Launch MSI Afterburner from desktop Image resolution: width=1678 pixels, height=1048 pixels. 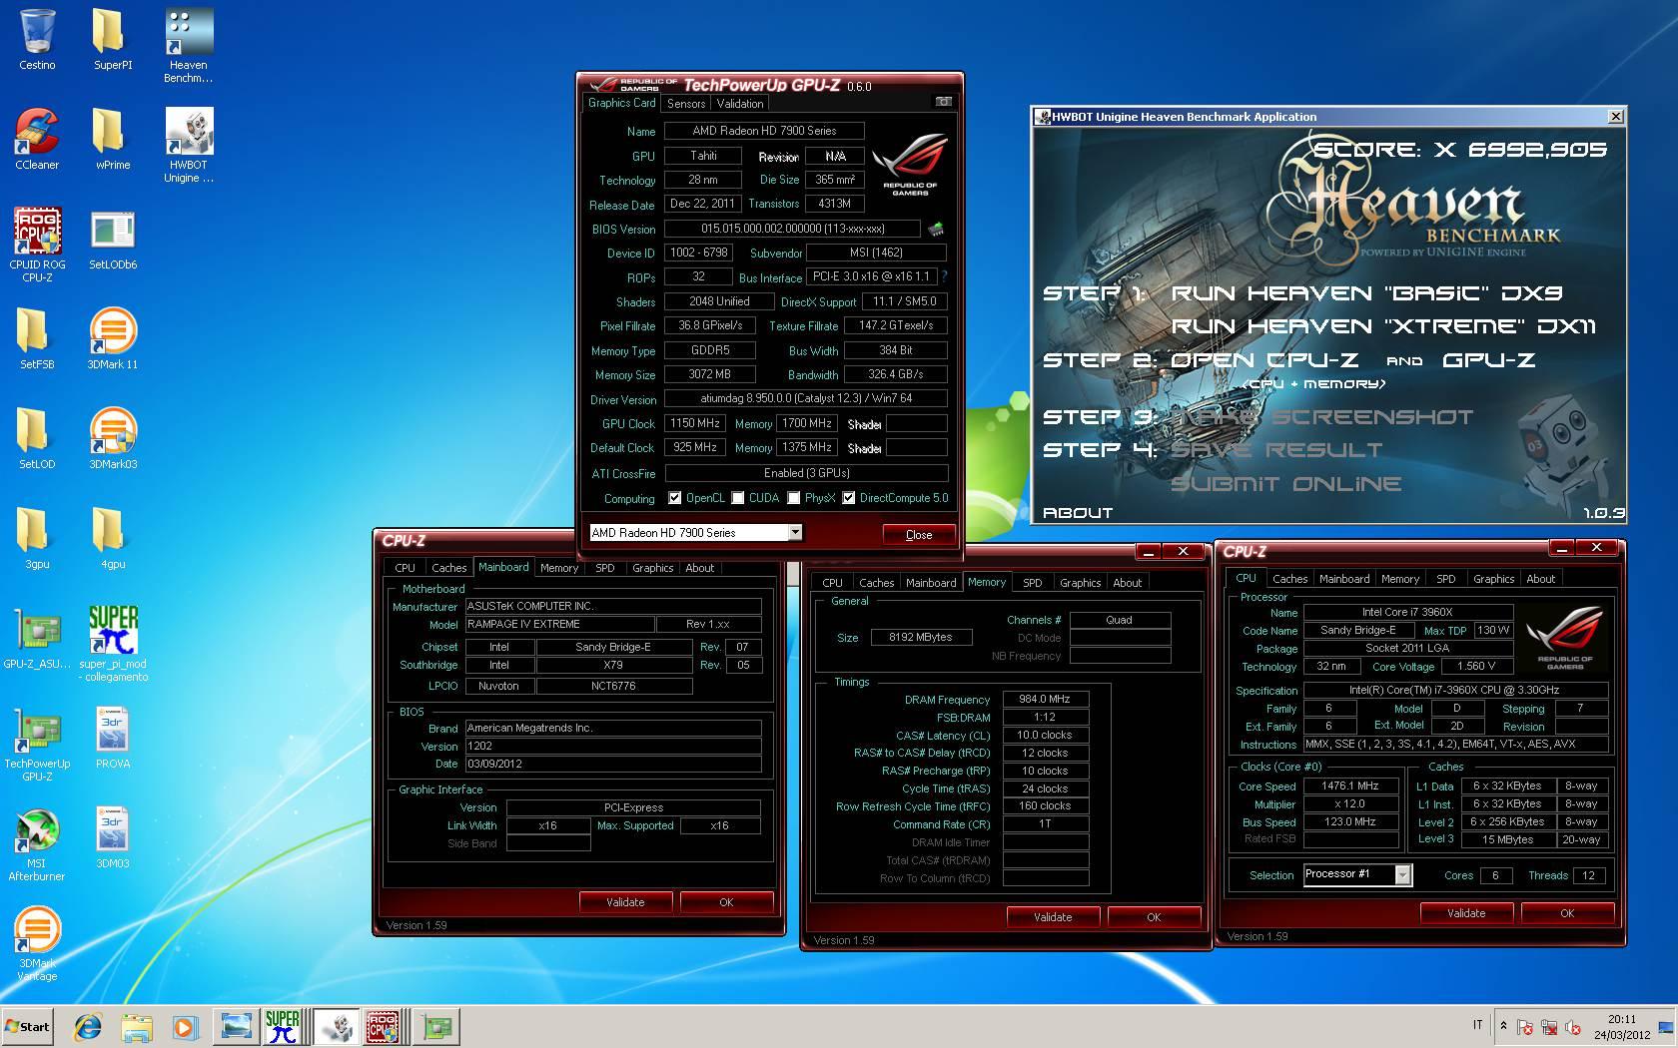[x=37, y=844]
